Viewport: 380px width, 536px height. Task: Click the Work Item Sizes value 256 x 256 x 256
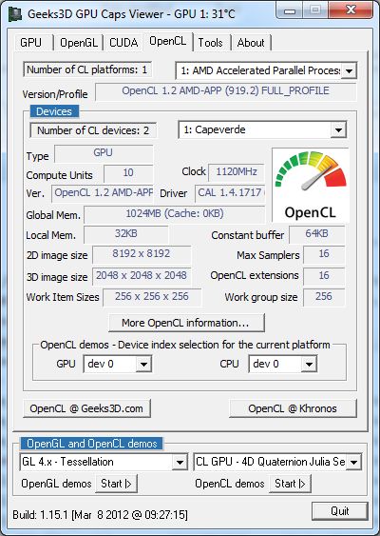pyautogui.click(x=152, y=297)
